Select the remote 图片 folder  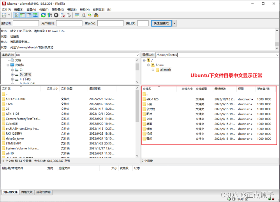[x=149, y=114]
